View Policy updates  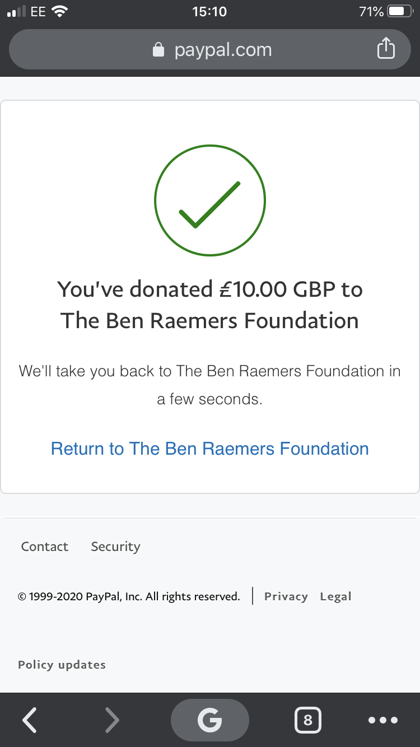point(62,665)
